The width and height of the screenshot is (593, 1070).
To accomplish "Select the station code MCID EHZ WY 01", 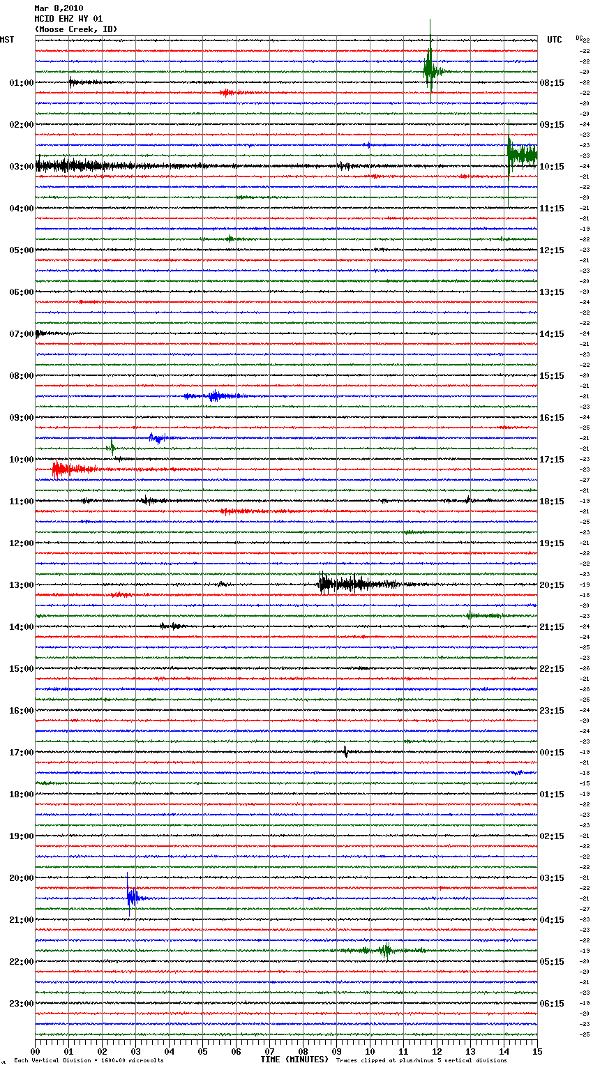I will click(68, 19).
